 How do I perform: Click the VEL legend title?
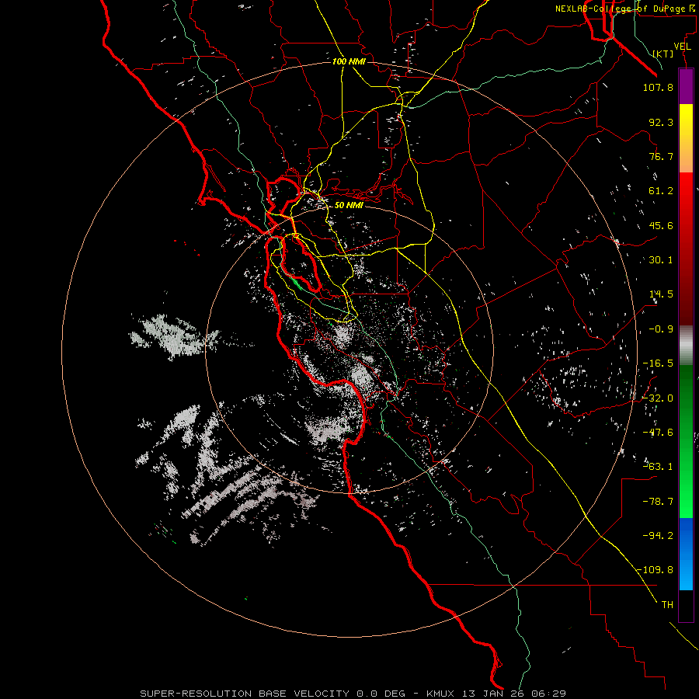click(x=682, y=47)
